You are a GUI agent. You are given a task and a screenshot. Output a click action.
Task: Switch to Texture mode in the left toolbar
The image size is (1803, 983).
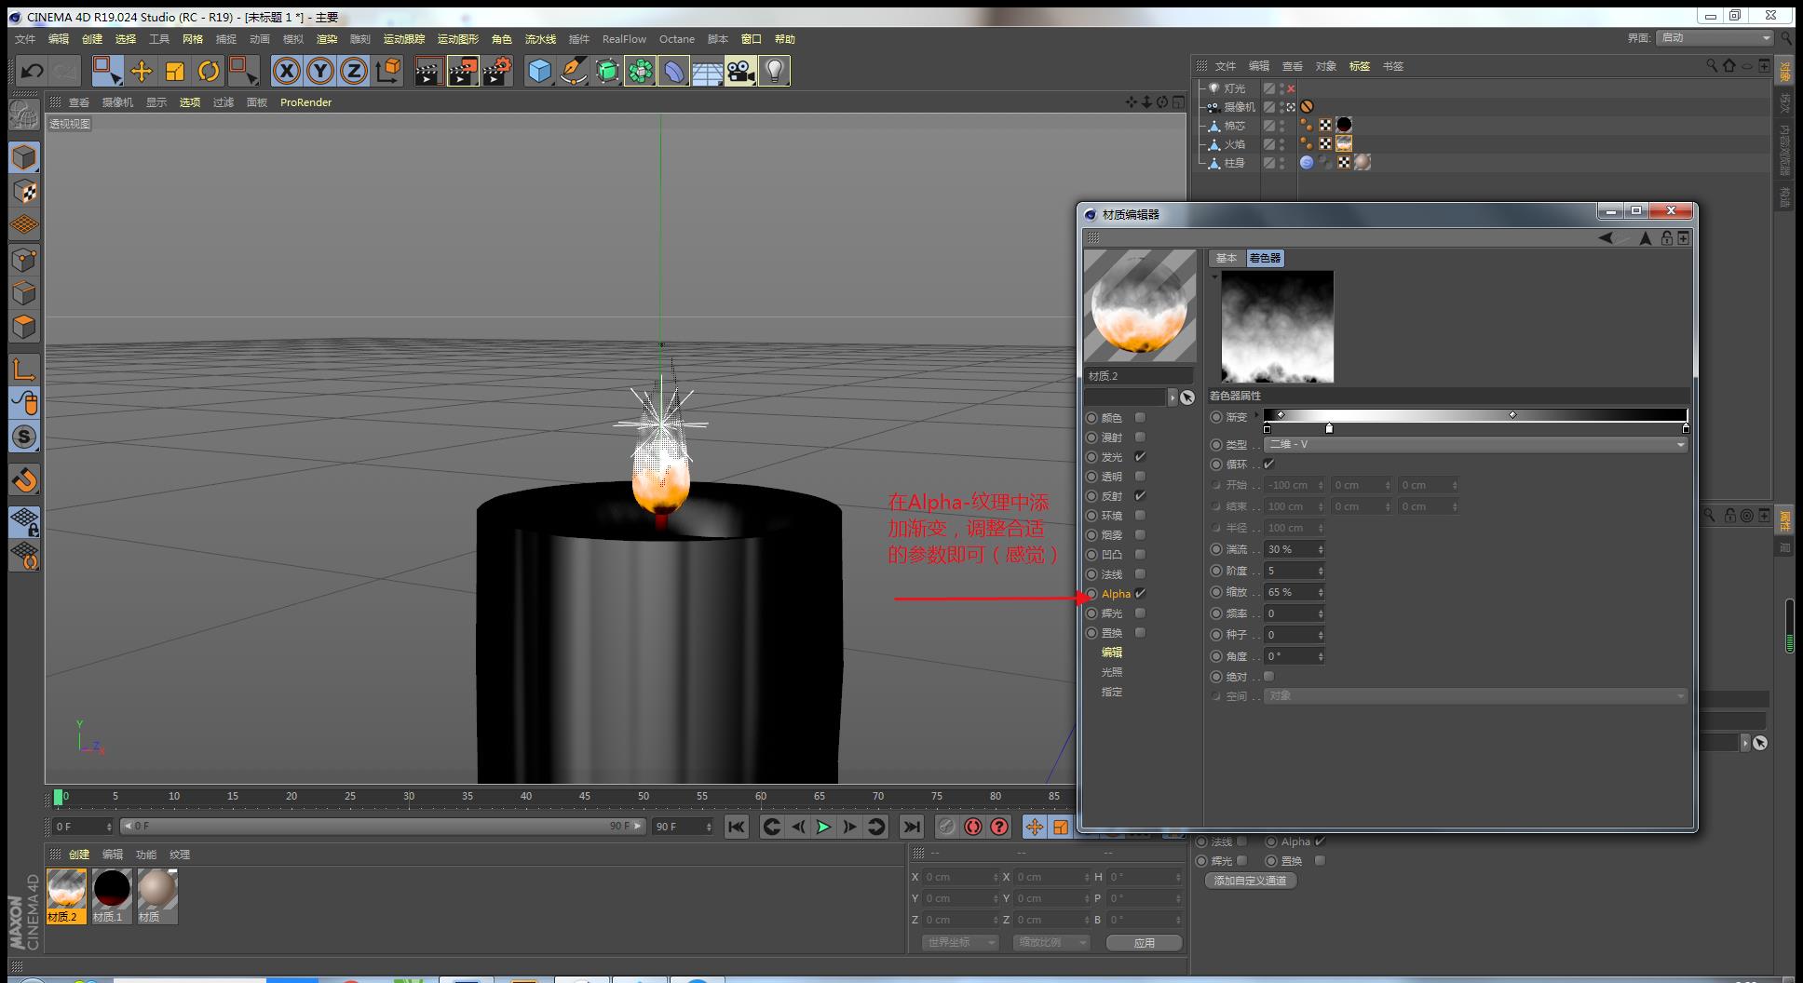(24, 192)
